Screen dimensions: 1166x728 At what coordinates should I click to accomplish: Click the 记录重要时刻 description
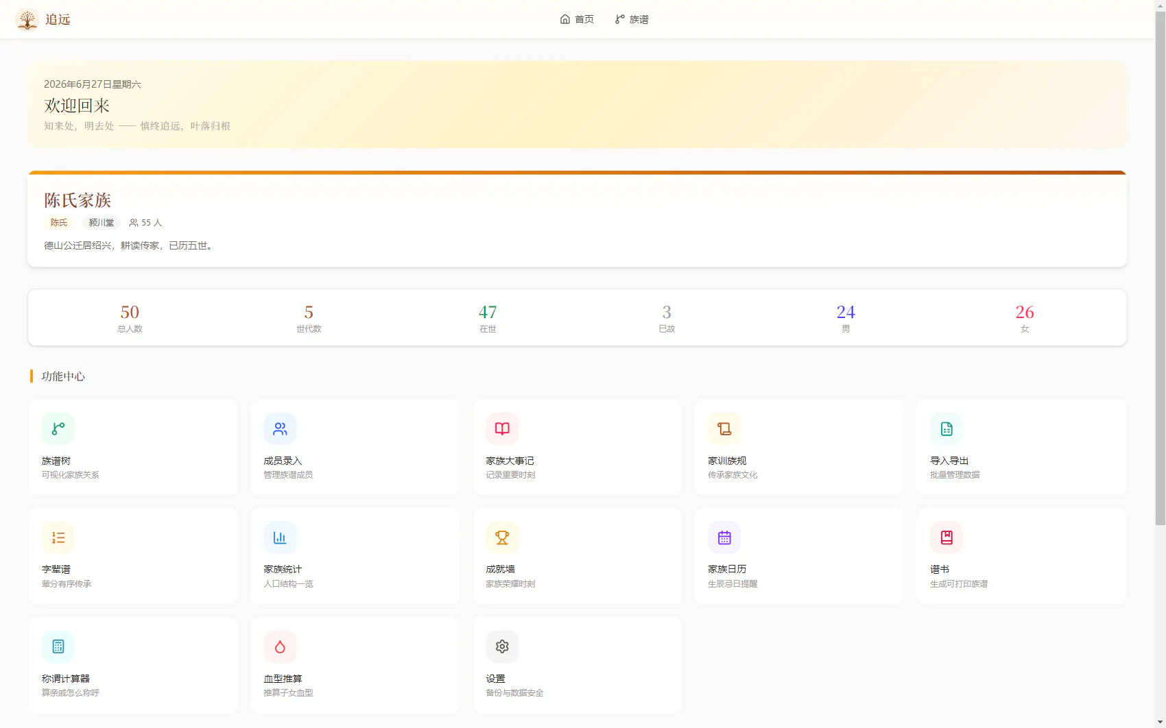(510, 475)
